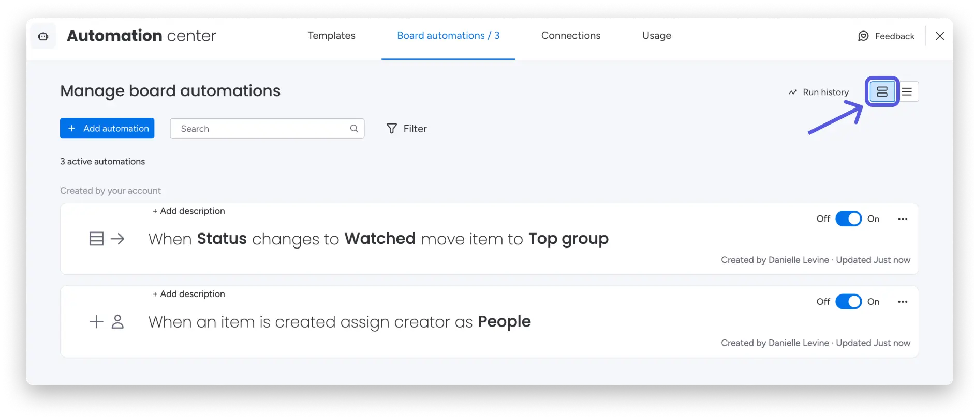Click the automation robot icon beside the title
Viewport: 974px width, 419px height.
(43, 36)
